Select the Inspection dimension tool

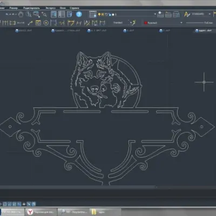tap(53, 23)
